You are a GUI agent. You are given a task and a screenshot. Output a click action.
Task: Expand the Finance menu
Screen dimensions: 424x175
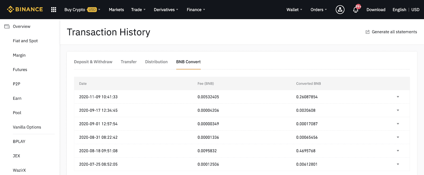(196, 10)
